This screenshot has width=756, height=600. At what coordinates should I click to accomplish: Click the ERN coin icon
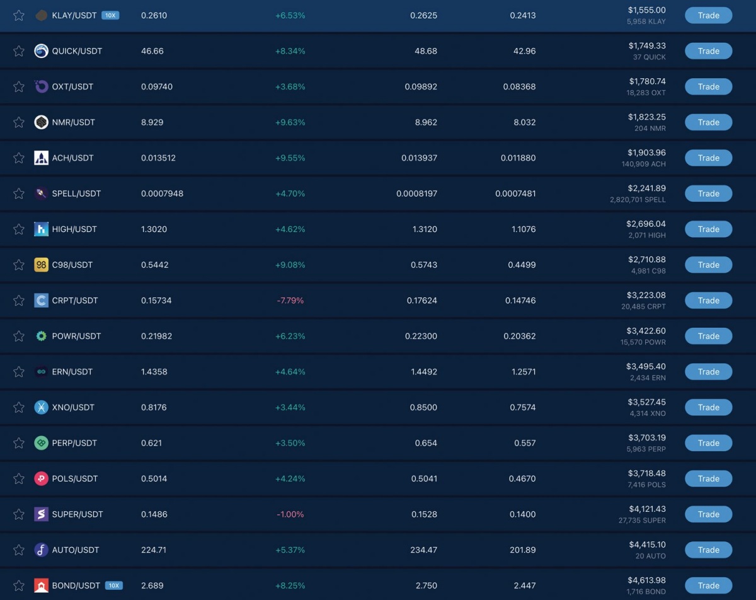pos(41,372)
